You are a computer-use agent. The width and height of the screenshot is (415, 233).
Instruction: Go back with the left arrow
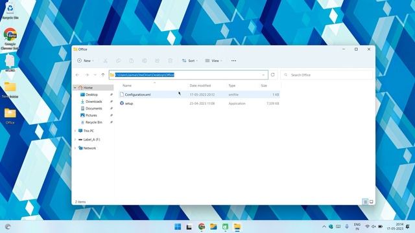(x=78, y=75)
